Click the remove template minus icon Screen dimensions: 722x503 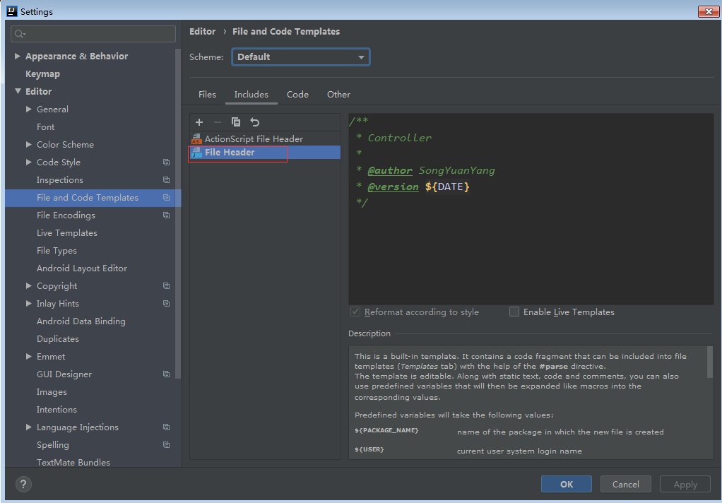click(218, 122)
